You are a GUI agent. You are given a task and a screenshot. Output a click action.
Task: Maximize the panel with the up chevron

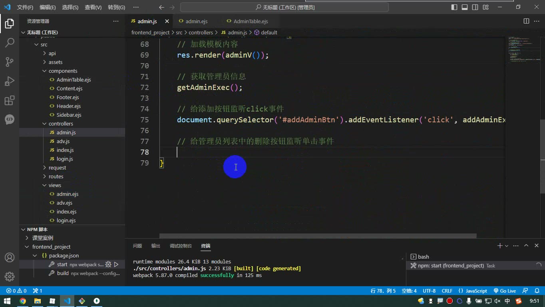[526, 245]
